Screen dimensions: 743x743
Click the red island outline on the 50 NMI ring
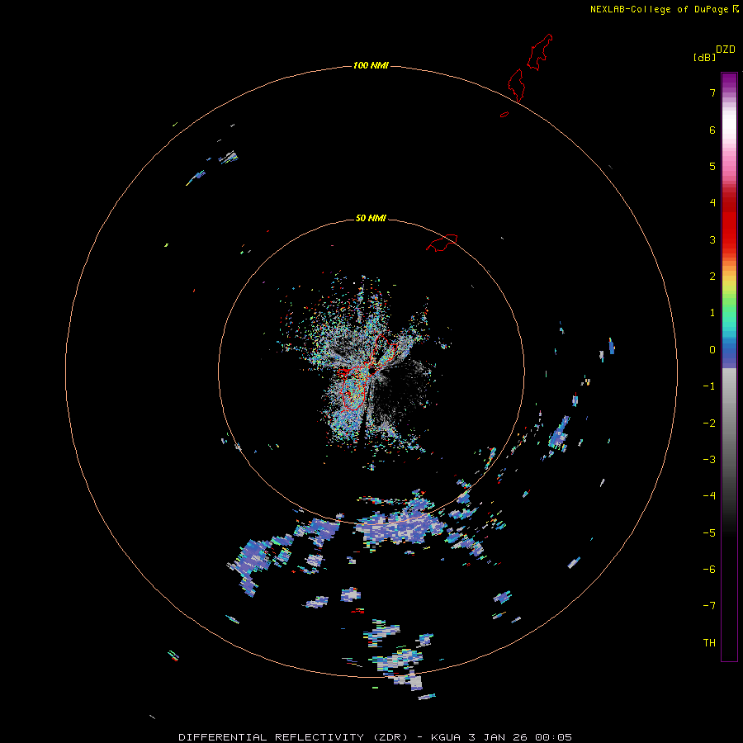[x=442, y=243]
